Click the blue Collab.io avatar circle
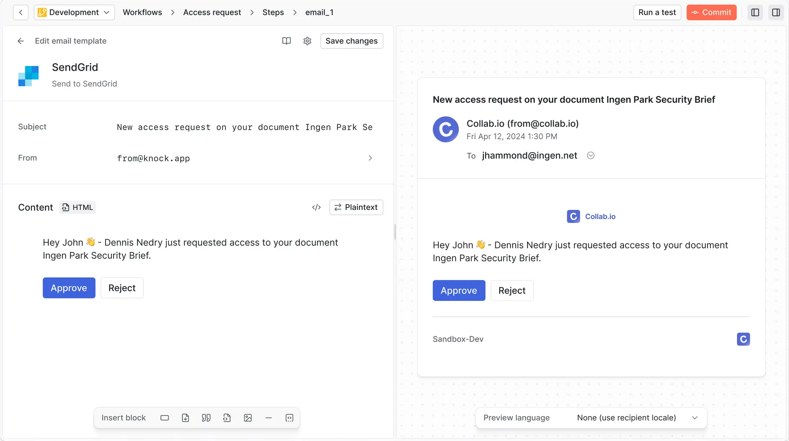Screen dimensions: 789x441 click(445, 129)
